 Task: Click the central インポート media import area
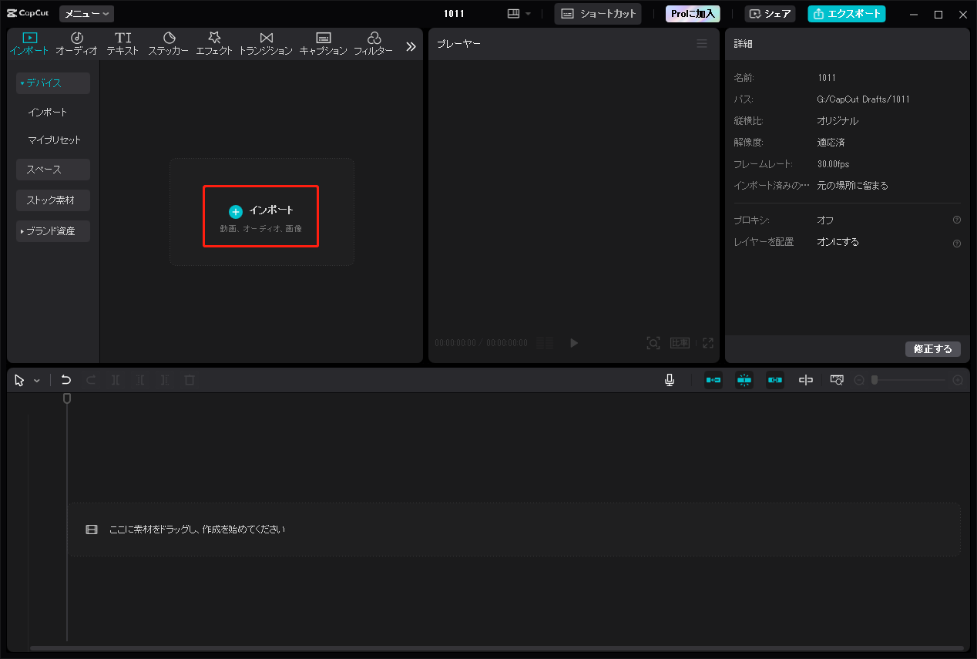click(x=260, y=216)
